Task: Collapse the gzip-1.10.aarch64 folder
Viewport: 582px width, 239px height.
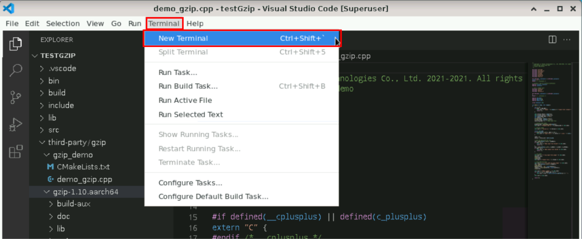Action: click(x=47, y=192)
